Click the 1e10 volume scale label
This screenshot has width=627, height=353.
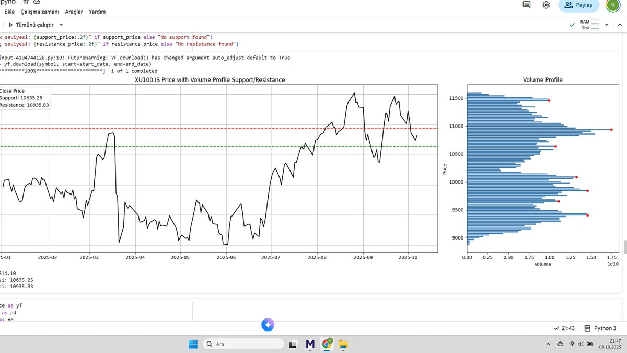pyautogui.click(x=613, y=264)
